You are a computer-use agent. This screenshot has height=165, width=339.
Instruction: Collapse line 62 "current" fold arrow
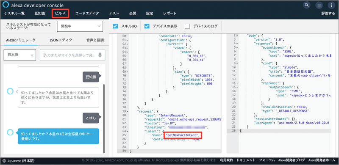click(128, 44)
